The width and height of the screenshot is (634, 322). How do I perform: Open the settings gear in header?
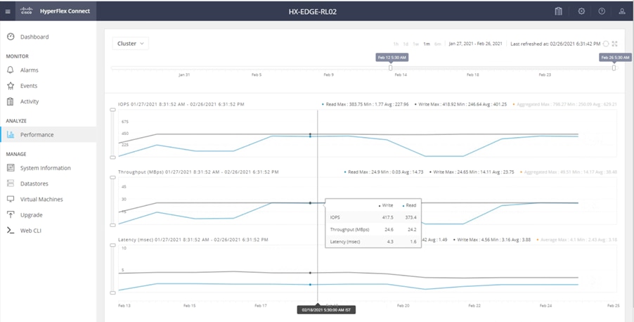[x=581, y=11]
